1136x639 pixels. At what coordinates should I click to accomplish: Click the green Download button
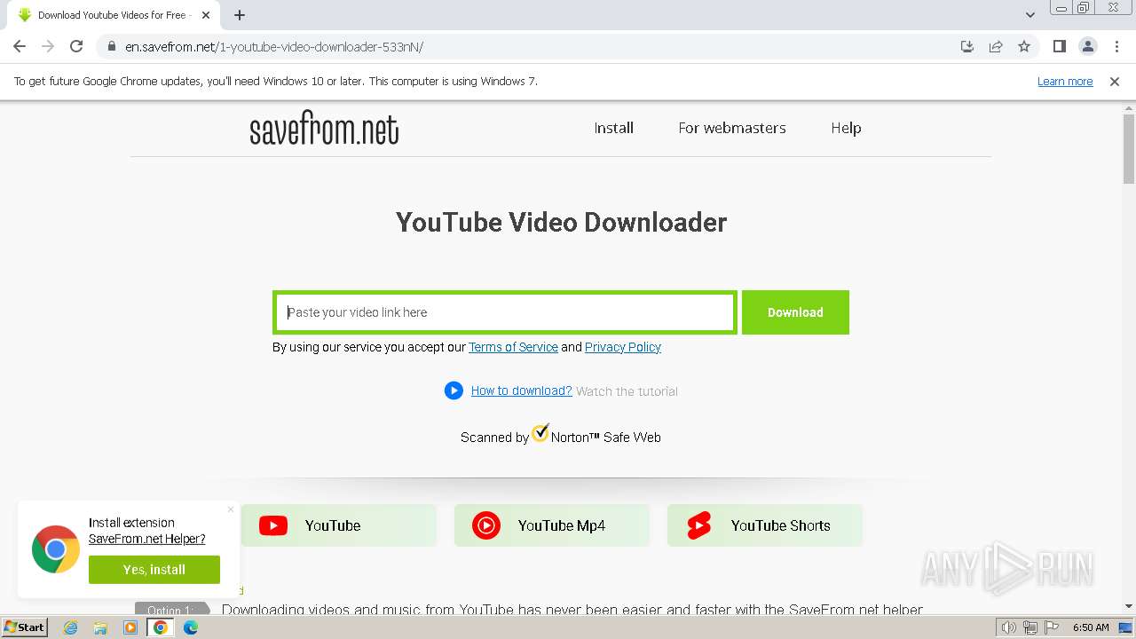pyautogui.click(x=795, y=312)
